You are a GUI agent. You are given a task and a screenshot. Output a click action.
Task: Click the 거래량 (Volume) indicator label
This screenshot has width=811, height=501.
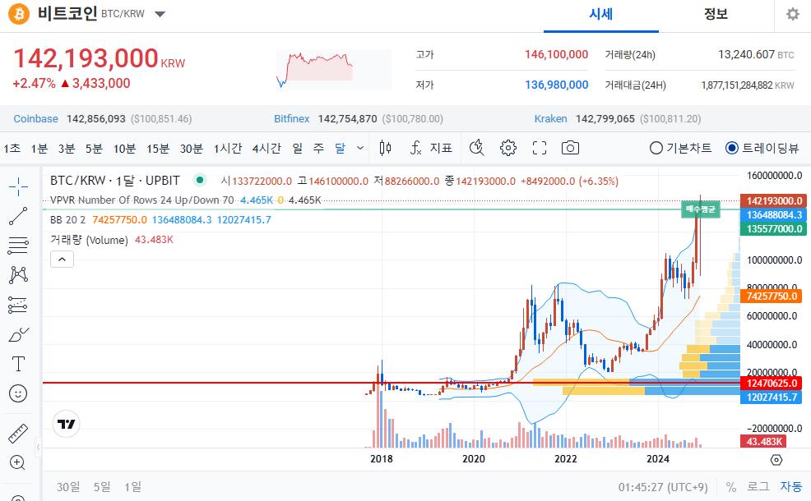click(89, 240)
